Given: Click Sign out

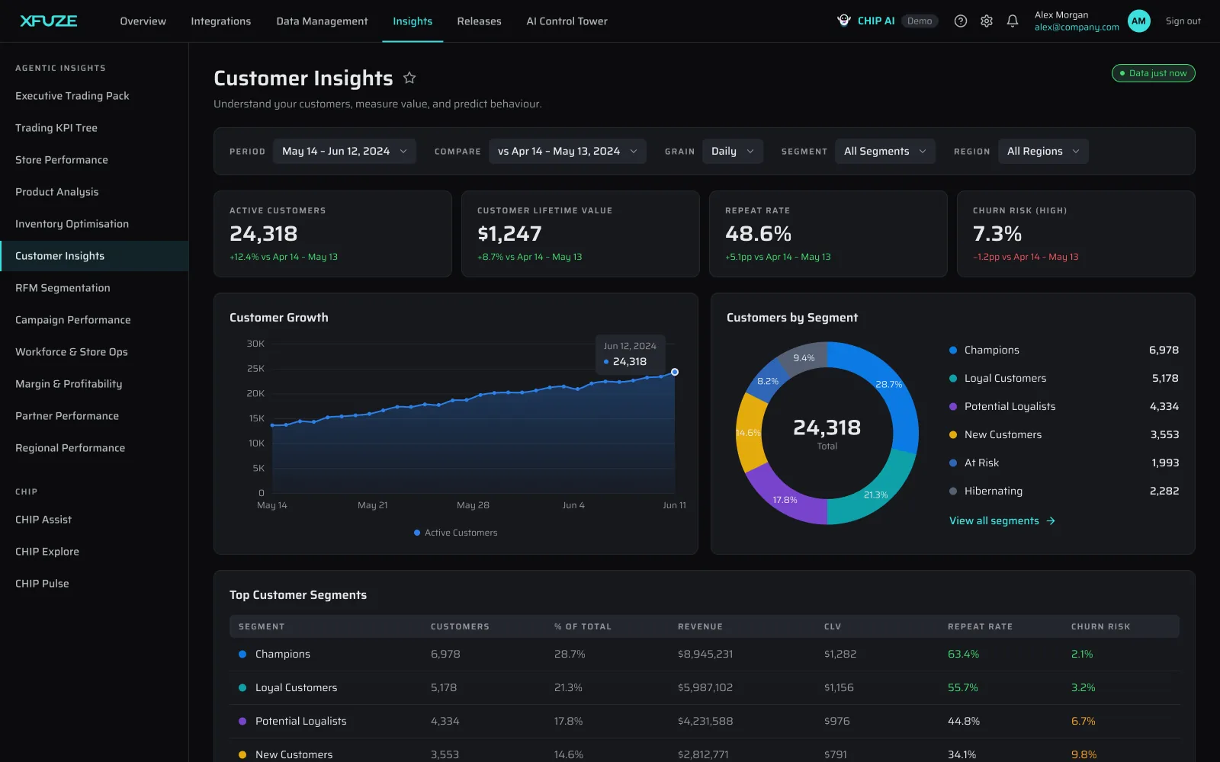Looking at the screenshot, I should click(x=1183, y=21).
